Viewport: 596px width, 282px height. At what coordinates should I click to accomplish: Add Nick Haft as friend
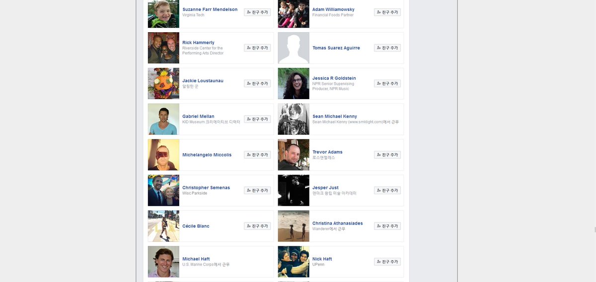pyautogui.click(x=387, y=262)
